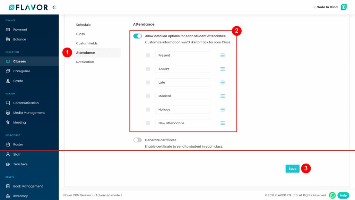Select the Meeting icon

click(8, 122)
